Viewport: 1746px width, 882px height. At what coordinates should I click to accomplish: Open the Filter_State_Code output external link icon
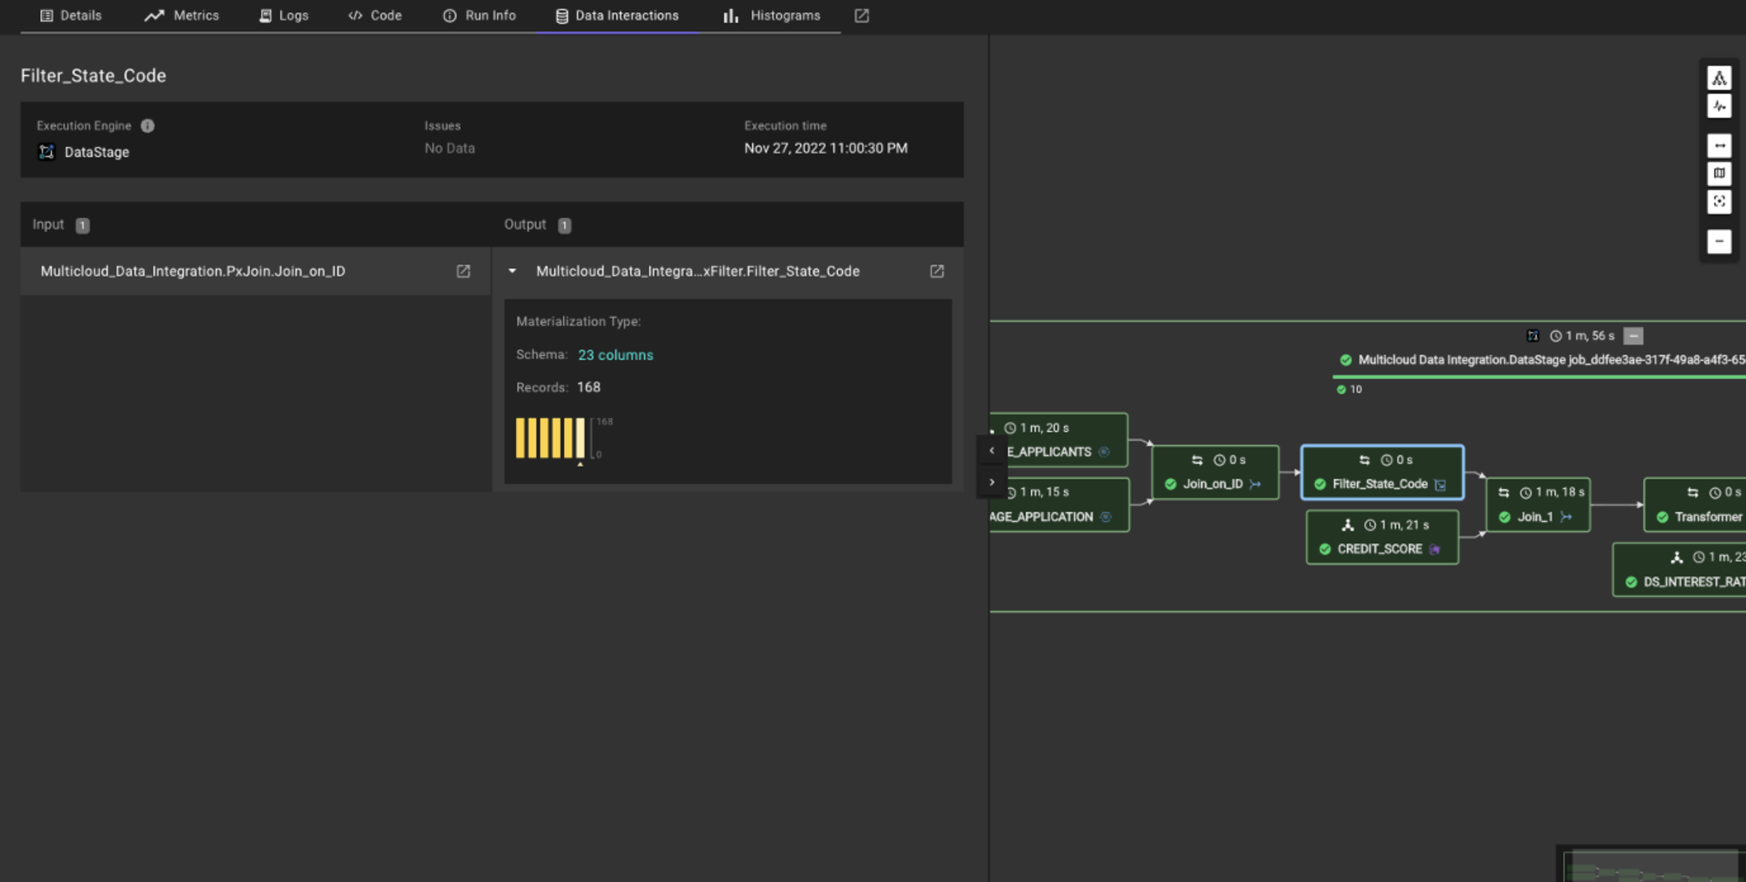click(x=936, y=271)
